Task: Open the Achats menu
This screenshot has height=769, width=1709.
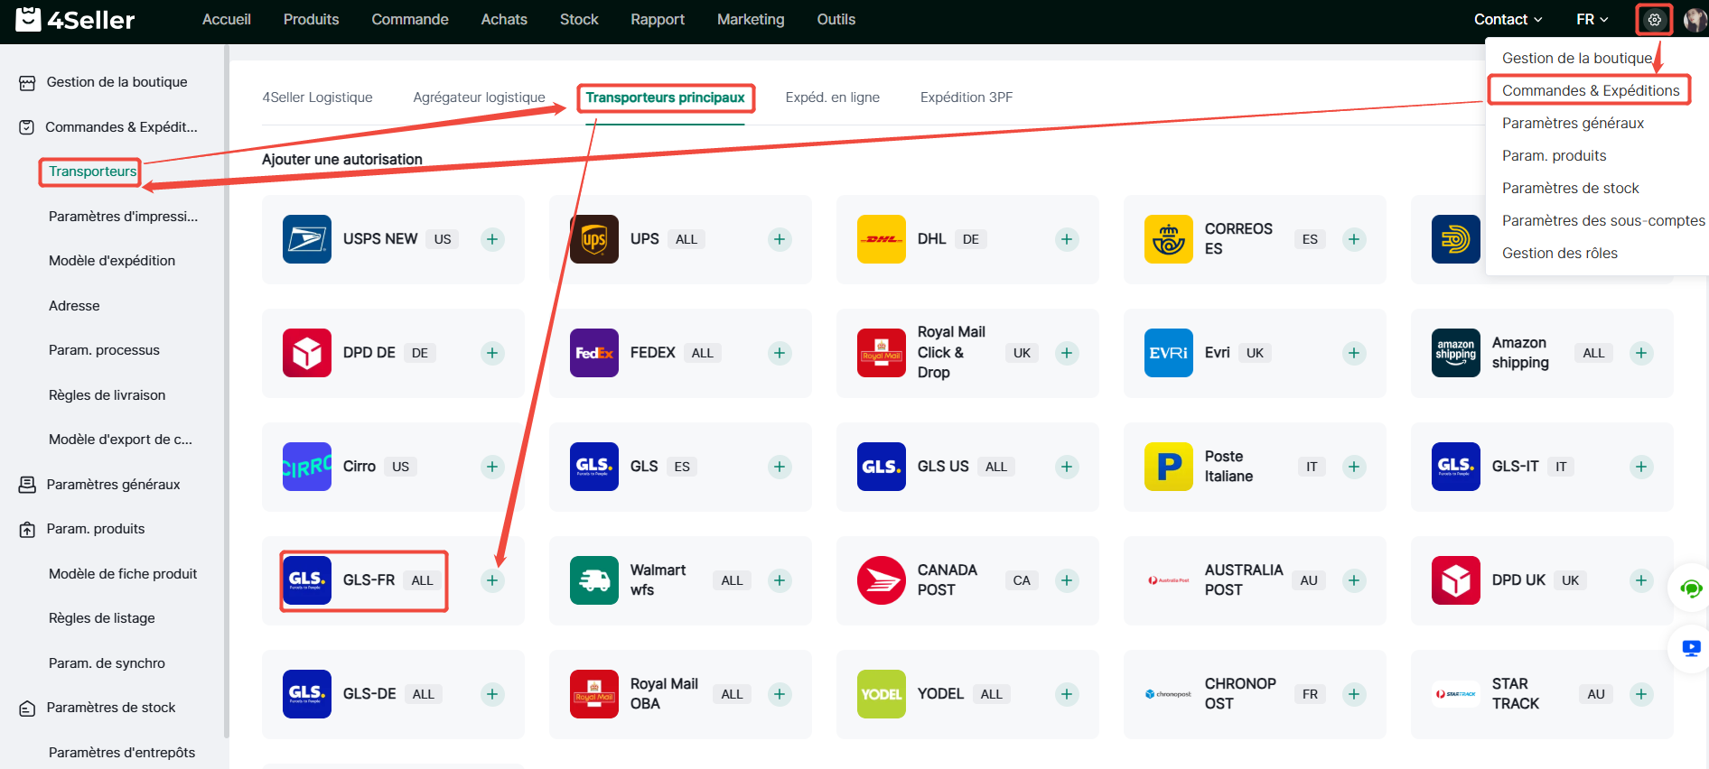Action: pos(504,19)
